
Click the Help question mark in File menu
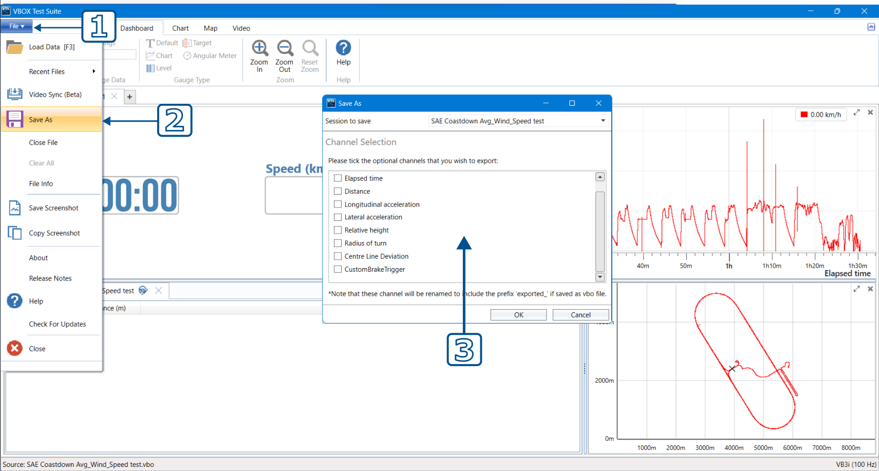click(x=14, y=301)
